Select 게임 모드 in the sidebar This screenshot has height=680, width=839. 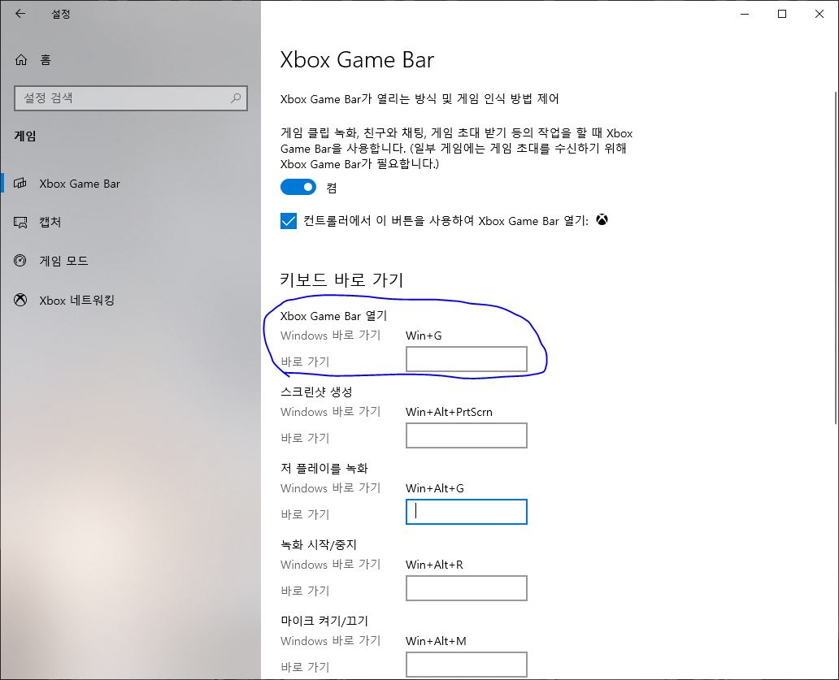click(130, 261)
